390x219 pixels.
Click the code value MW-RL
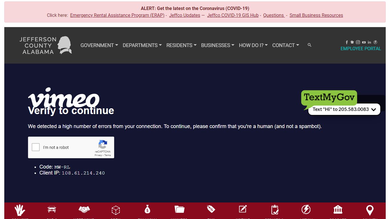click(x=62, y=167)
